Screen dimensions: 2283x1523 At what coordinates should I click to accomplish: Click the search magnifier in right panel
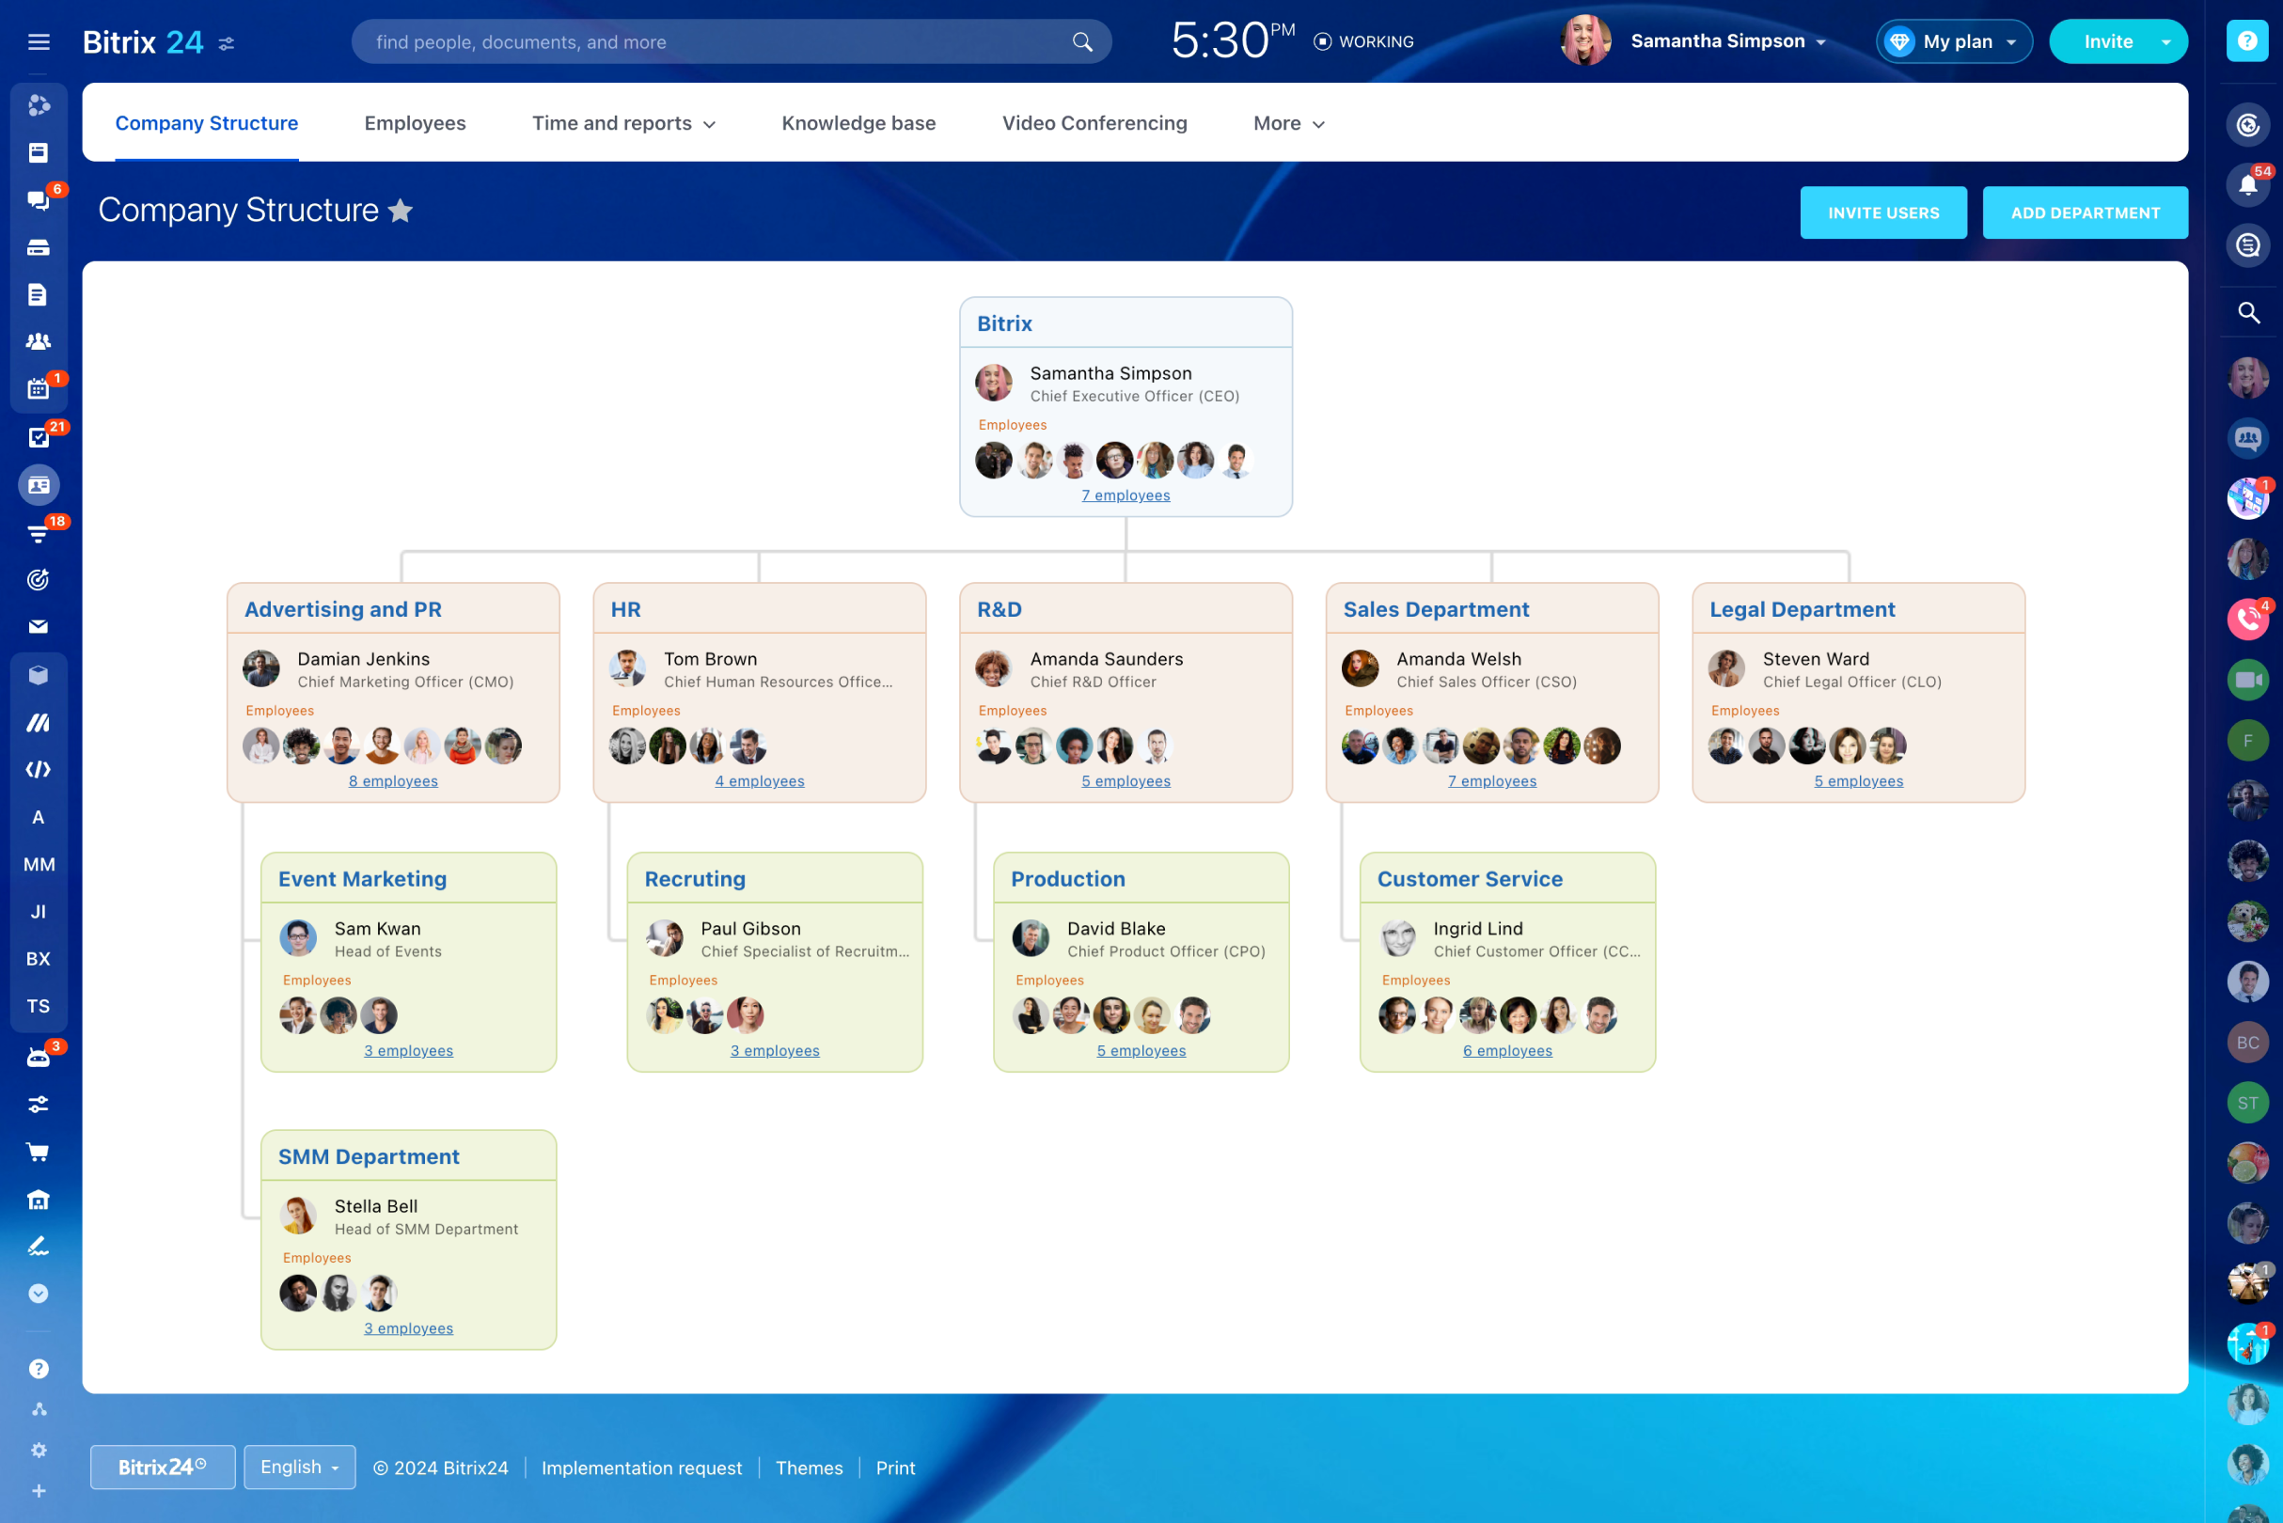click(x=2247, y=313)
